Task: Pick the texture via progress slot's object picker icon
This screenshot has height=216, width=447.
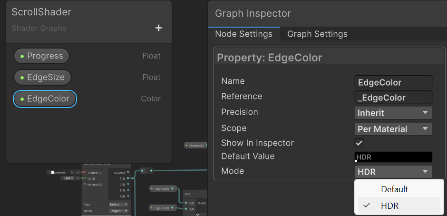Action: coord(72,172)
